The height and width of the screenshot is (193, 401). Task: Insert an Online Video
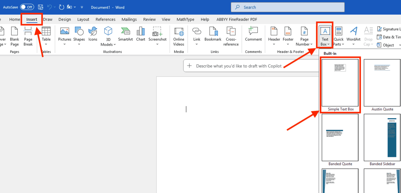tap(179, 35)
